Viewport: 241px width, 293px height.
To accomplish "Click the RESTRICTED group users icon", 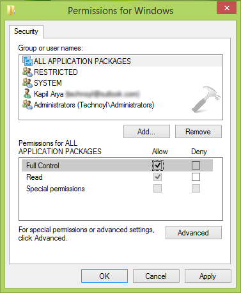I will click(27, 72).
